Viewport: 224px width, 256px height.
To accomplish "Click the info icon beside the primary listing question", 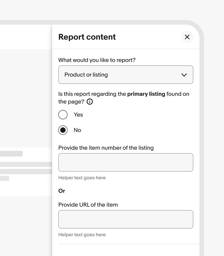I will click(90, 102).
